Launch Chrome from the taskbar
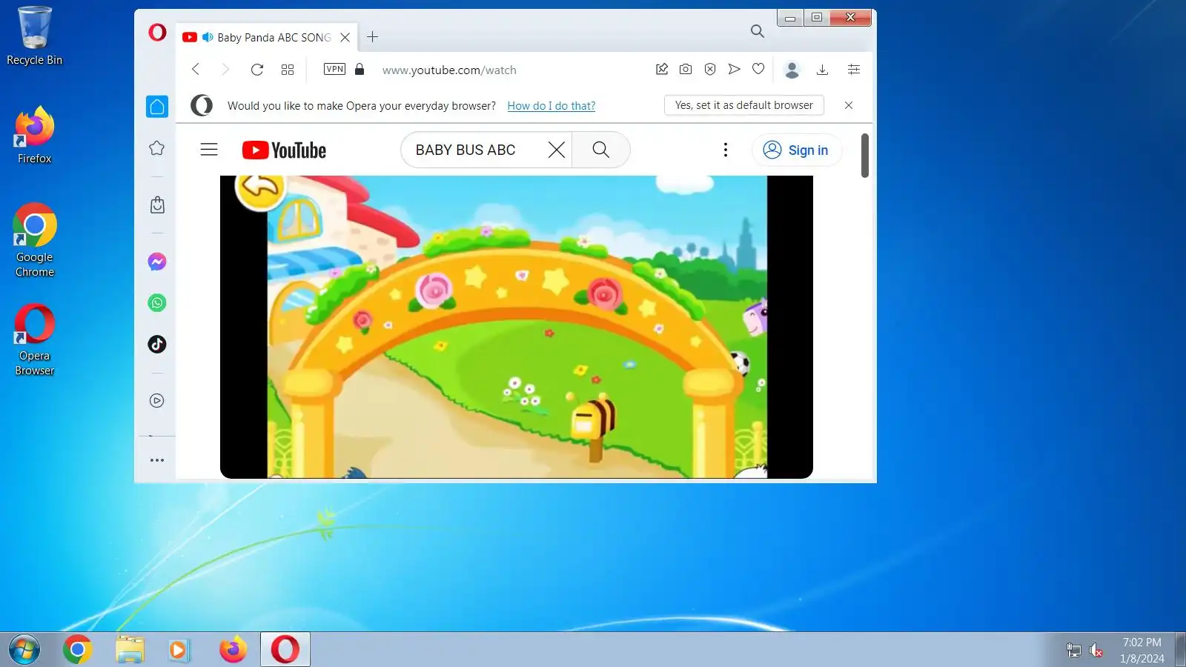The image size is (1186, 667). (77, 650)
